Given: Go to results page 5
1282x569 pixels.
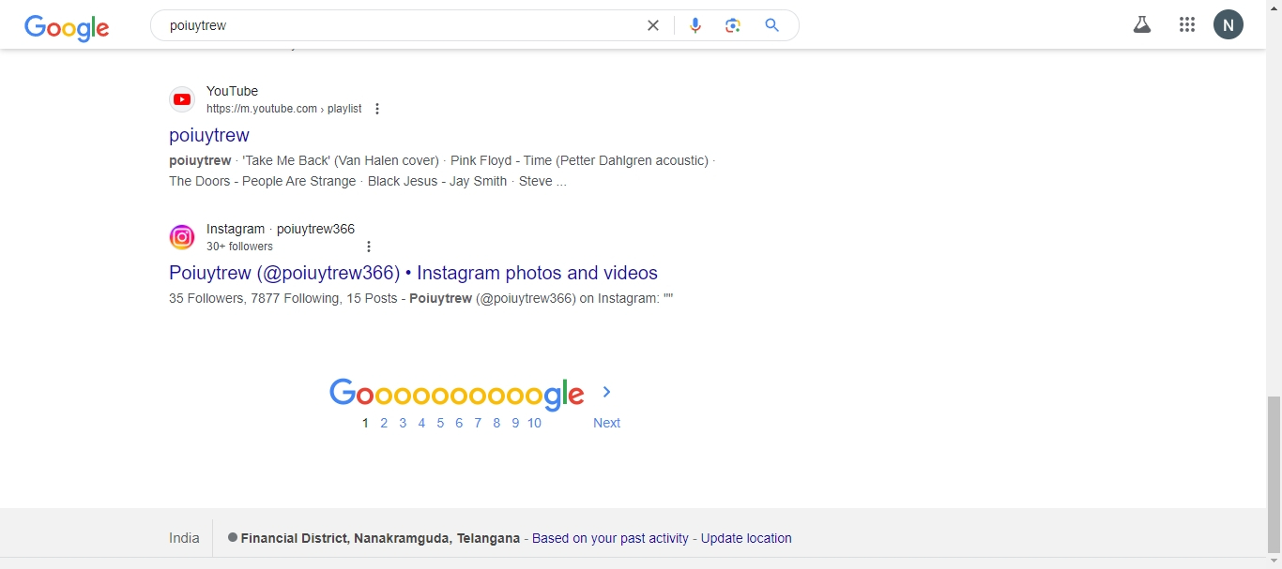Looking at the screenshot, I should 440,423.
